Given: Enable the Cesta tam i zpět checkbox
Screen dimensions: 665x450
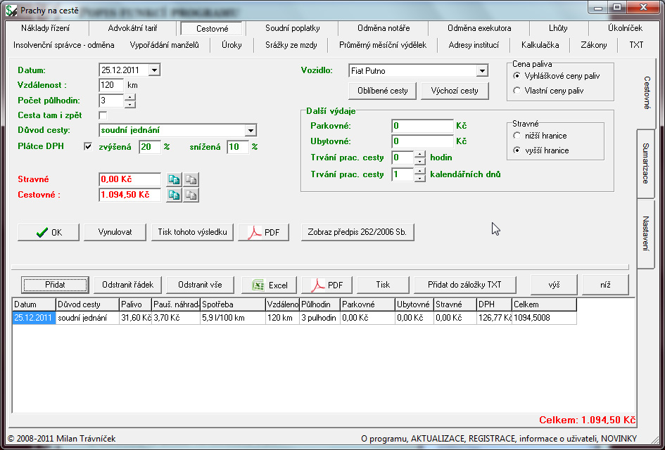Looking at the screenshot, I should point(103,115).
